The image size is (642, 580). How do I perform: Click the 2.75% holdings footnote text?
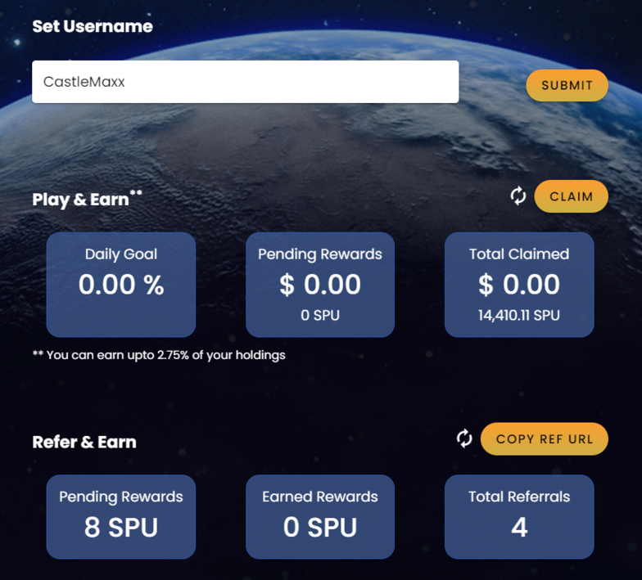pyautogui.click(x=159, y=355)
